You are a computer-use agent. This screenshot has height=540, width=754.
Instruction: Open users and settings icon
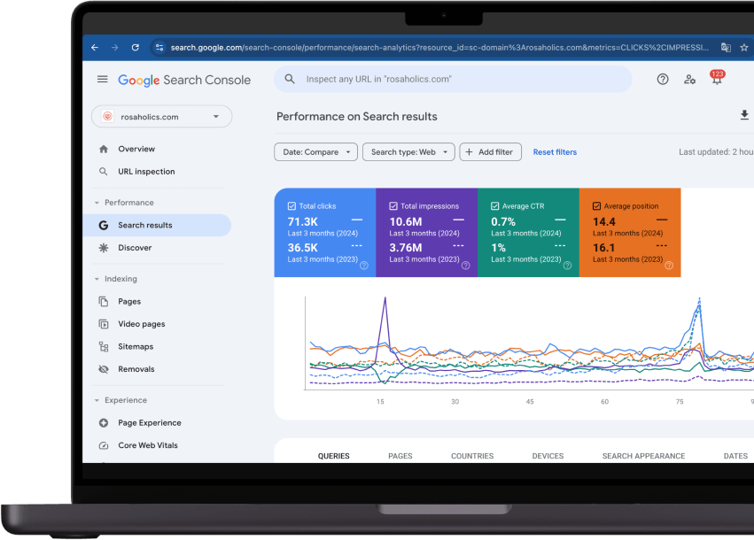pyautogui.click(x=689, y=80)
